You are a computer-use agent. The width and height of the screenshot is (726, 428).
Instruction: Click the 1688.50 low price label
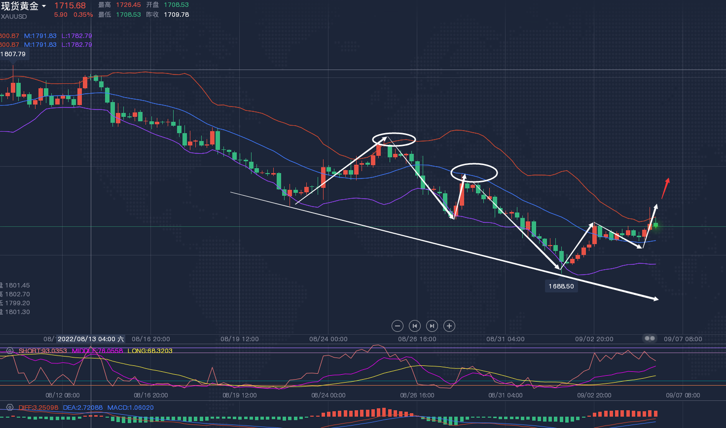pos(561,286)
